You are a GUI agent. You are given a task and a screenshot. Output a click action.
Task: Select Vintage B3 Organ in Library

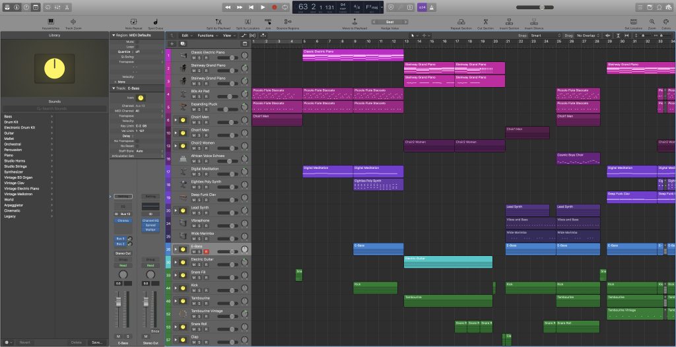click(18, 177)
